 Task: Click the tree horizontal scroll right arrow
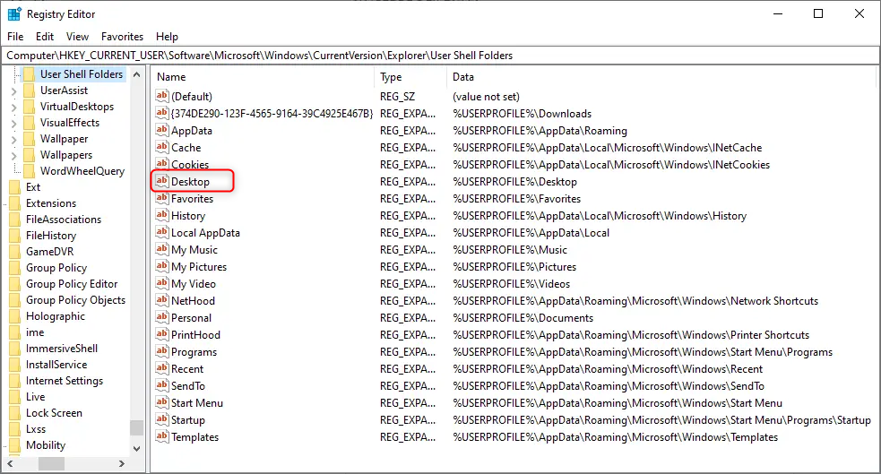coord(121,463)
